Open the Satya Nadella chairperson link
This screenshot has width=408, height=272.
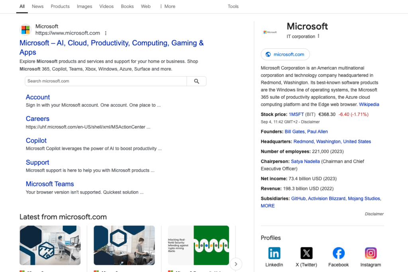click(305, 161)
